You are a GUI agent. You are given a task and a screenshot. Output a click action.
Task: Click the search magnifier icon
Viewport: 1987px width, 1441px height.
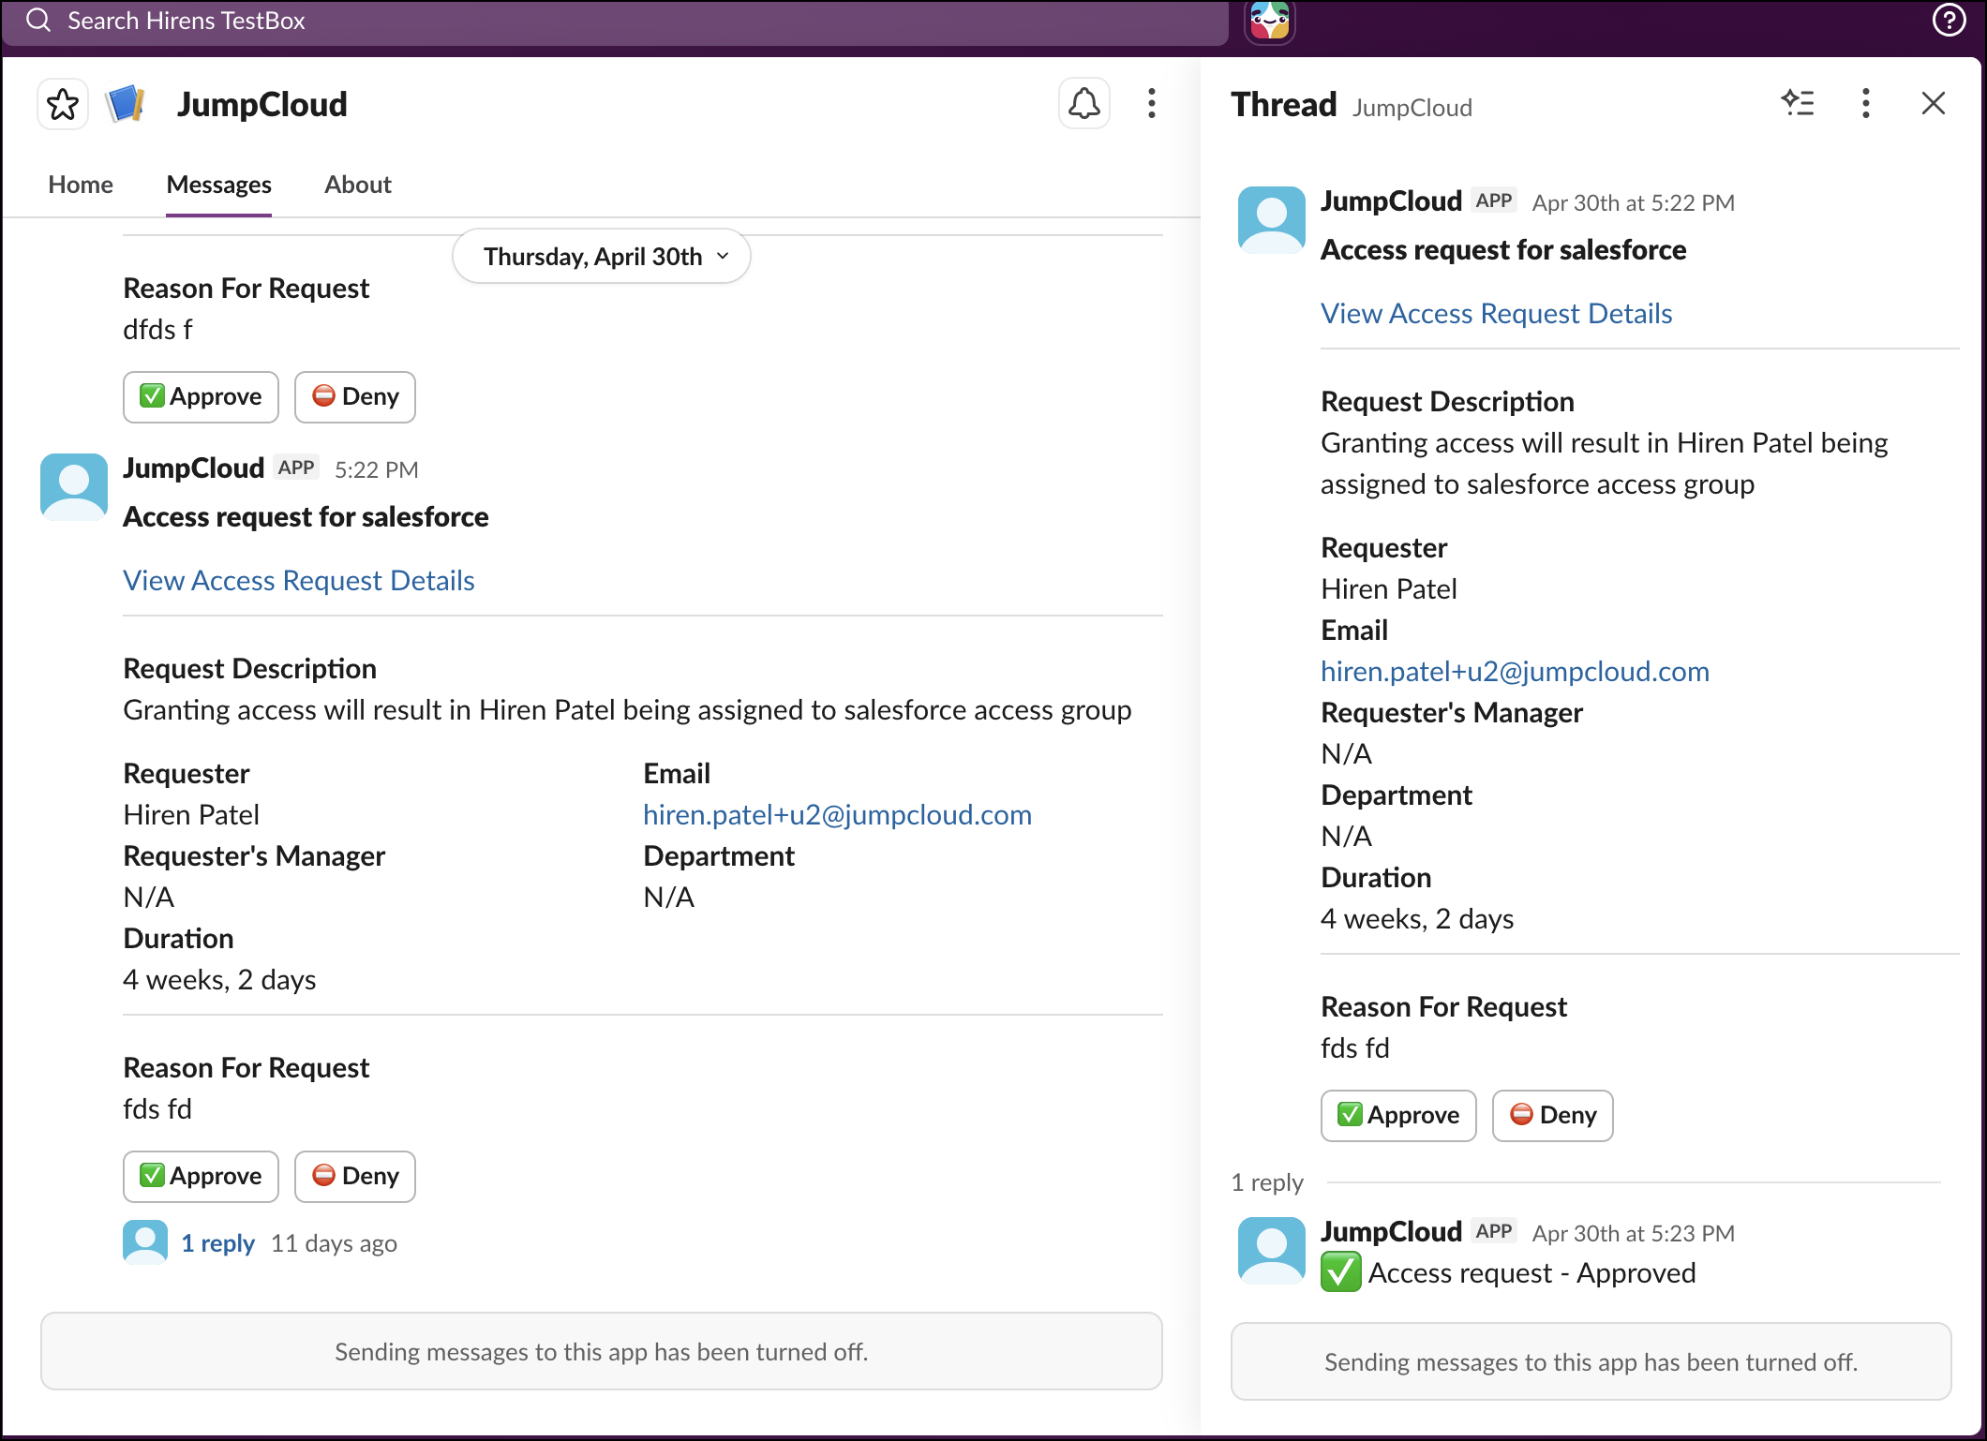pyautogui.click(x=38, y=20)
